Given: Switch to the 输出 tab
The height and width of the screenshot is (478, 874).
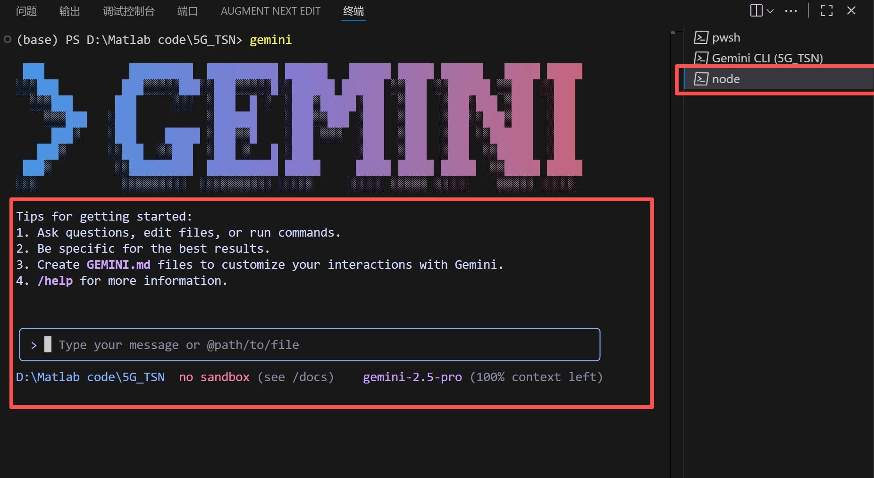Looking at the screenshot, I should coord(70,11).
